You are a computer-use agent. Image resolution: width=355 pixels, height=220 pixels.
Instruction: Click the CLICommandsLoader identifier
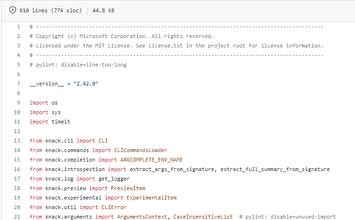140,150
